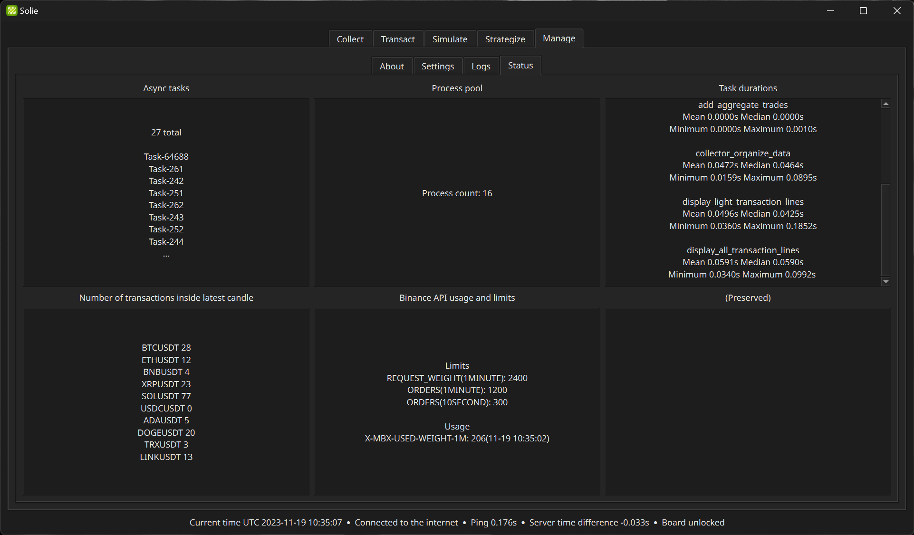Click the Process count: 16 label
The image size is (914, 535).
(457, 193)
